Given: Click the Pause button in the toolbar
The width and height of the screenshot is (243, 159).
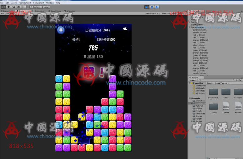Looking at the screenshot, I should click(152, 7).
